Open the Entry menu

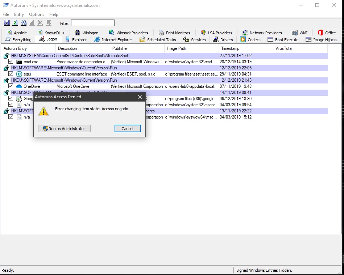(x=19, y=14)
